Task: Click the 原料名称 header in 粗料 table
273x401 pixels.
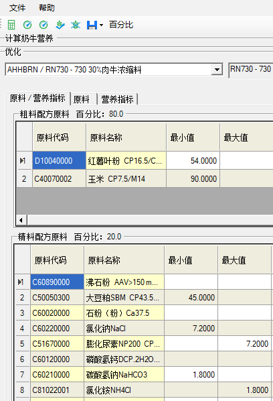Action: (x=126, y=137)
